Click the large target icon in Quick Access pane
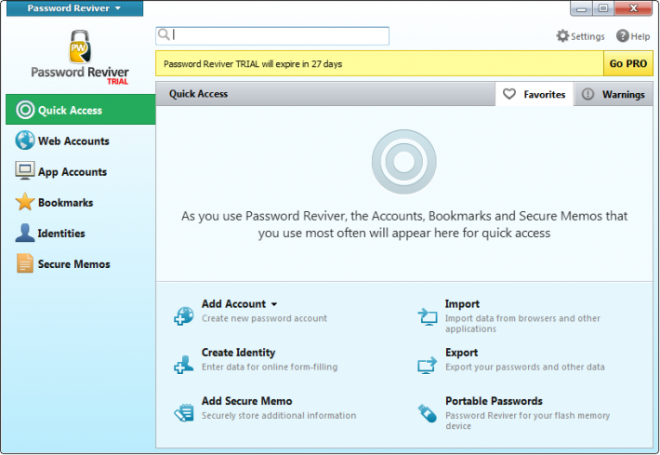Viewport: 660px width, 455px height. click(x=403, y=162)
